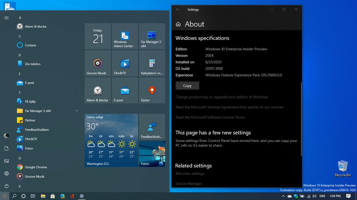Open the Kalkylatorn calculator tile
Image resolution: width=357 pixels, height=200 pixels.
pos(152,63)
